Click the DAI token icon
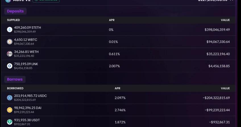 [10, 110]
